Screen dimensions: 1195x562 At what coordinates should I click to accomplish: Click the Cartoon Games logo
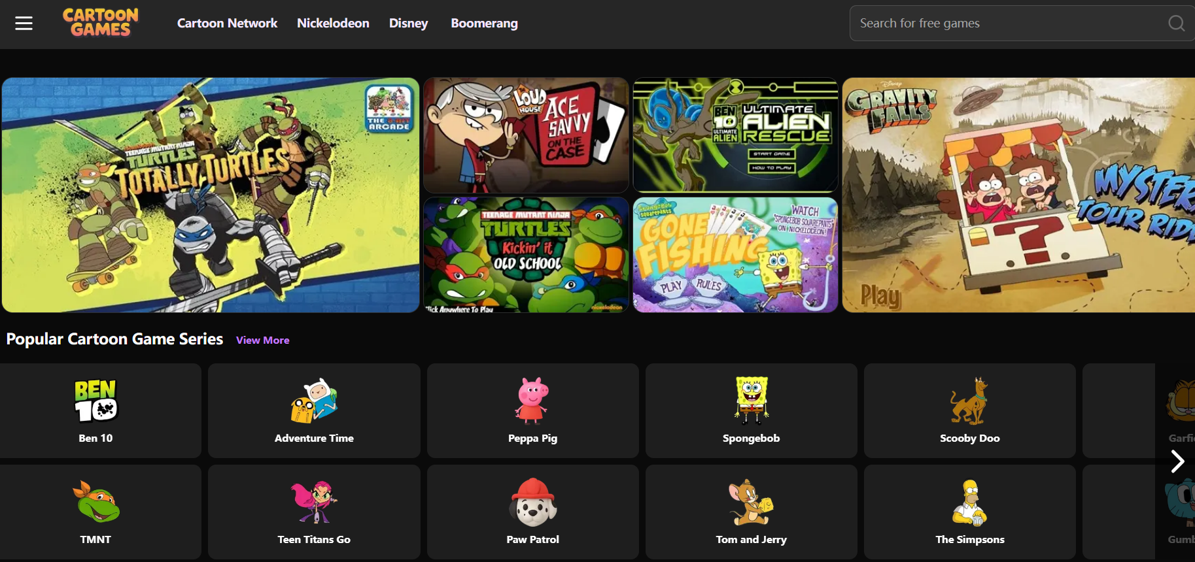pyautogui.click(x=101, y=23)
